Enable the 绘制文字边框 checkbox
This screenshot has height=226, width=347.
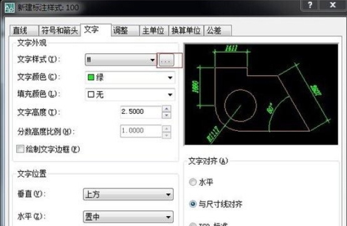[x=20, y=149]
